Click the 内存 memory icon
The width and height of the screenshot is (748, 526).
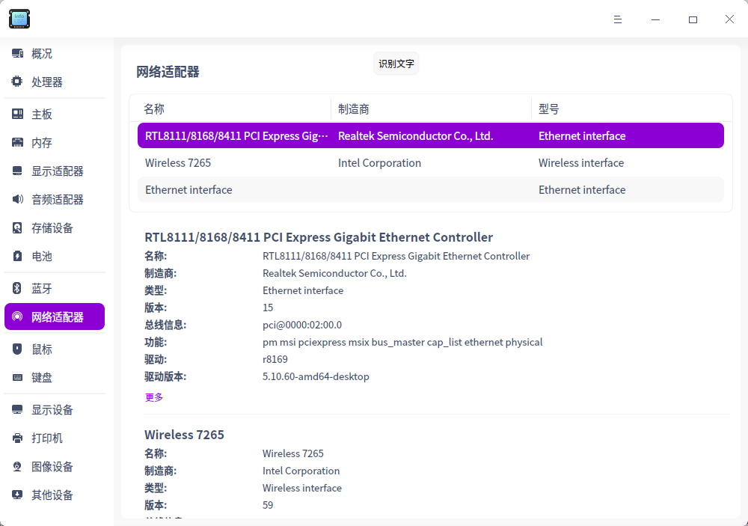tap(18, 142)
